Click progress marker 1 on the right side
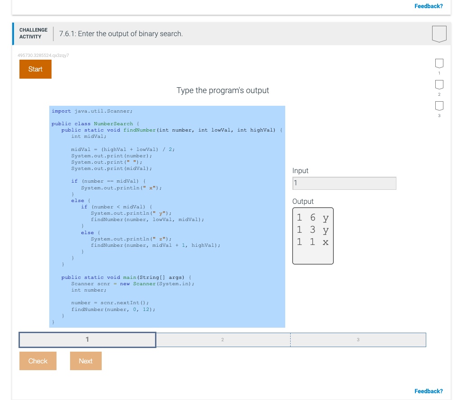This screenshot has height=400, width=466. tap(439, 63)
